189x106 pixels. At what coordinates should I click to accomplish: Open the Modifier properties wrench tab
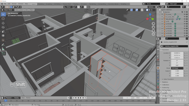pos(158,71)
